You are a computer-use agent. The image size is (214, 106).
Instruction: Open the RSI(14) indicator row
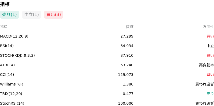pyautogui.click(x=107, y=46)
